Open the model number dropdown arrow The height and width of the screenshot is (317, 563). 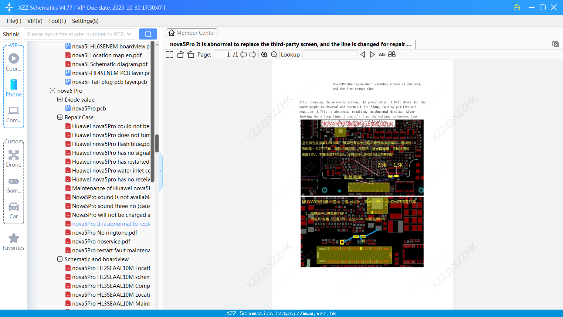(129, 34)
